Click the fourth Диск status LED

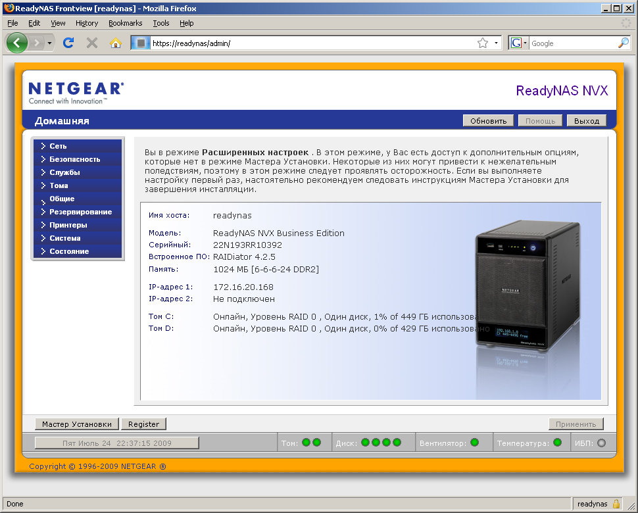coord(397,442)
